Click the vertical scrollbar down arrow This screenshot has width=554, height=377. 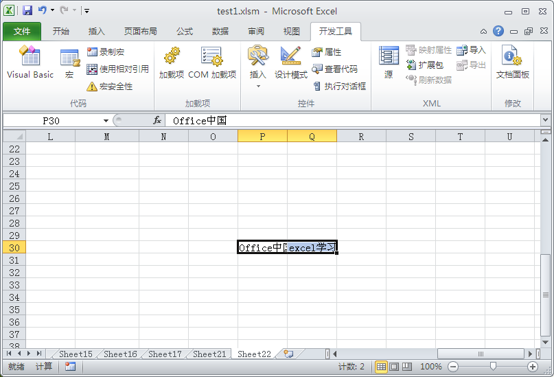(x=545, y=342)
